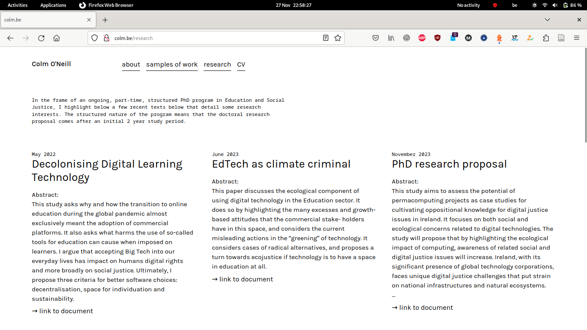
Task: Bookmark this page with the star
Action: point(338,38)
